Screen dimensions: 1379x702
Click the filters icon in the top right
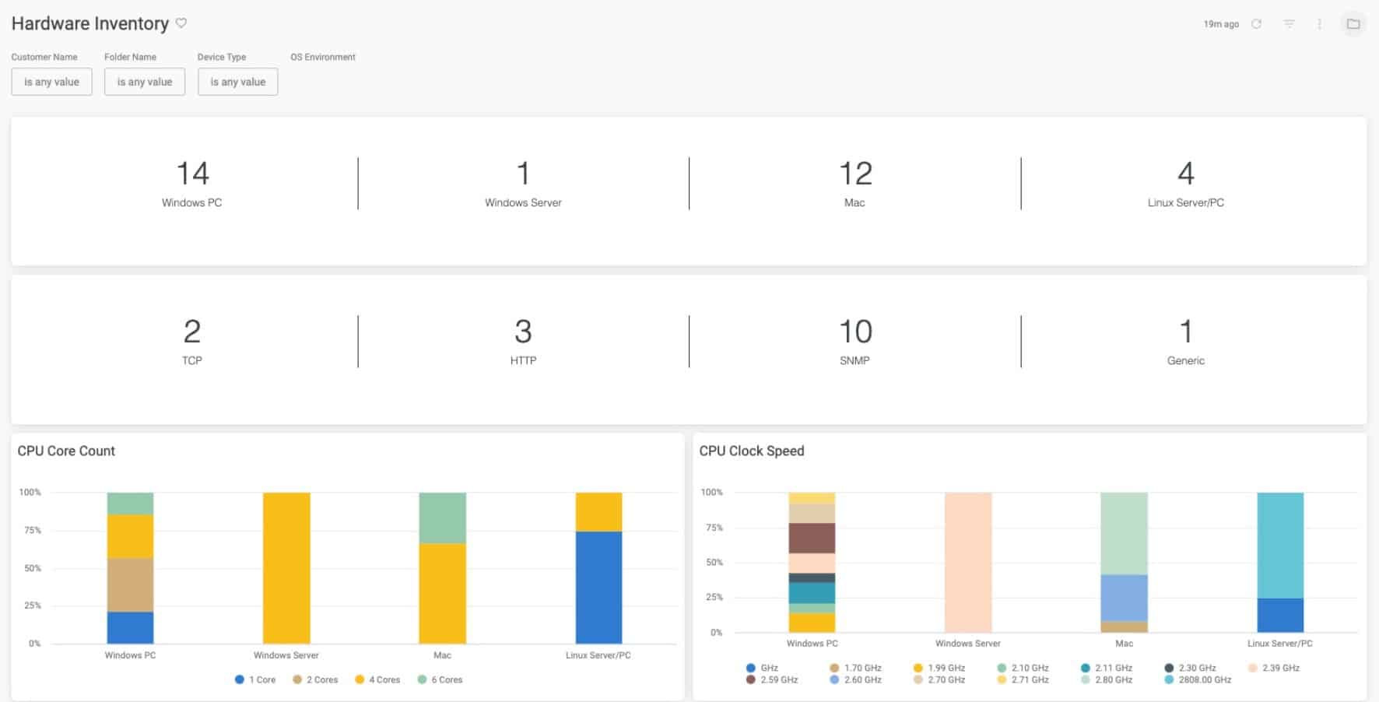[x=1289, y=24]
